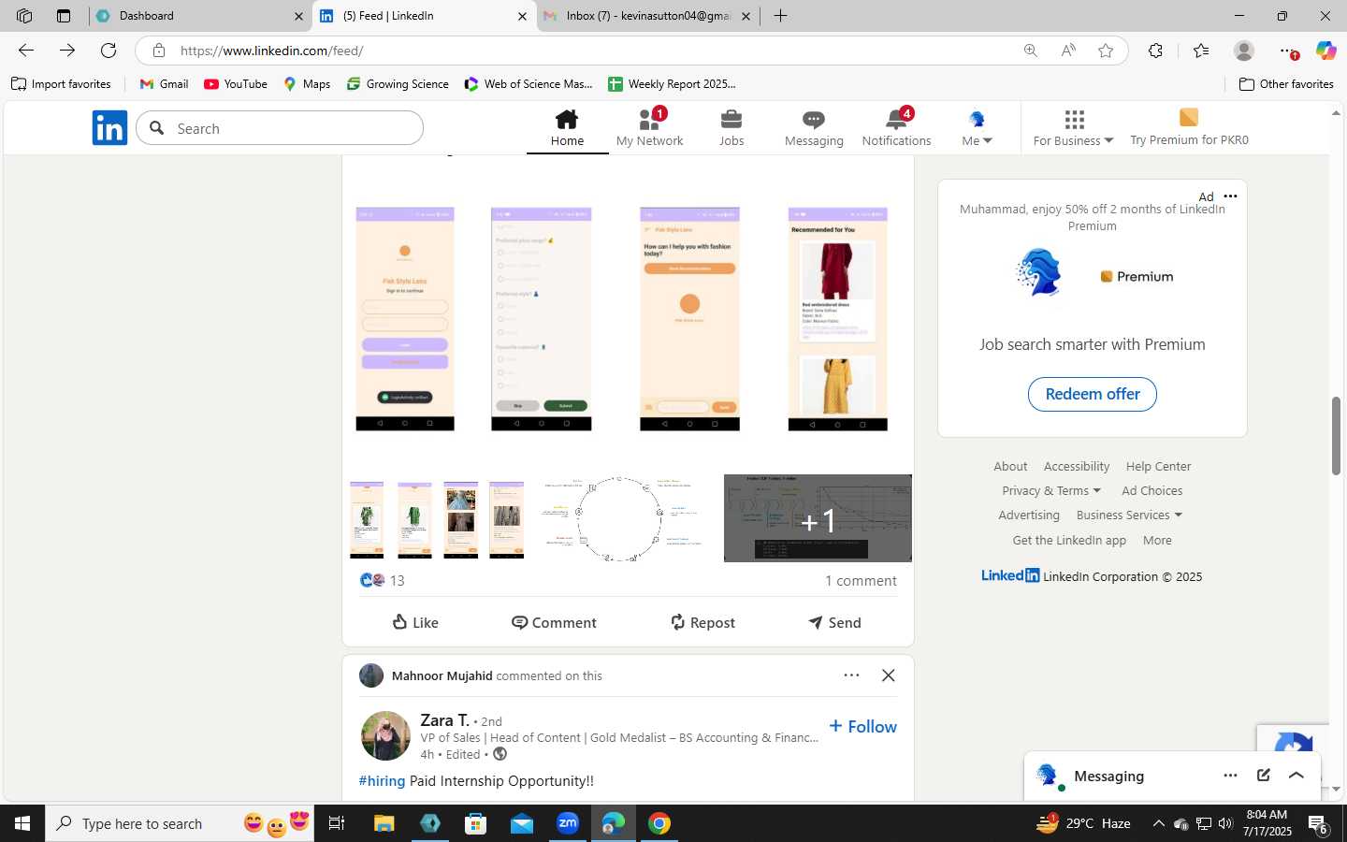Click the zoom icon in address bar
This screenshot has width=1347, height=842.
1030,51
